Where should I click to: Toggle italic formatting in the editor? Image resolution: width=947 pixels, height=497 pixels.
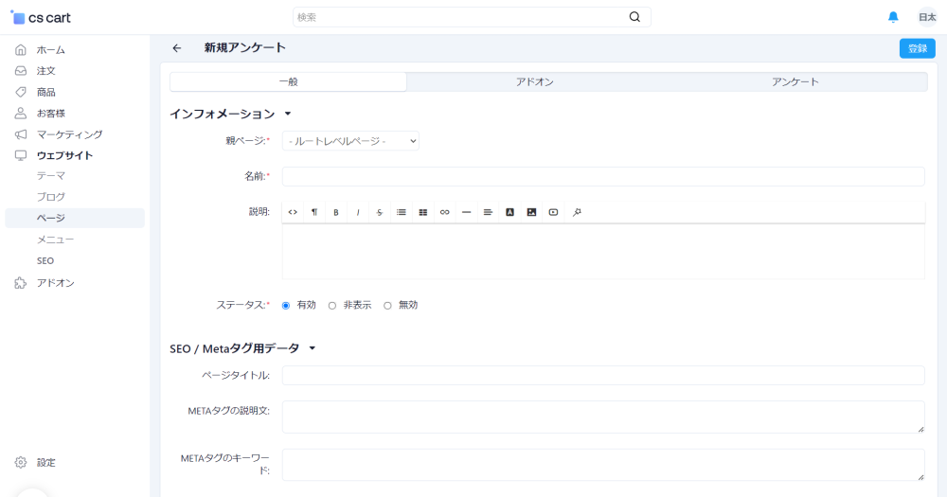(358, 212)
